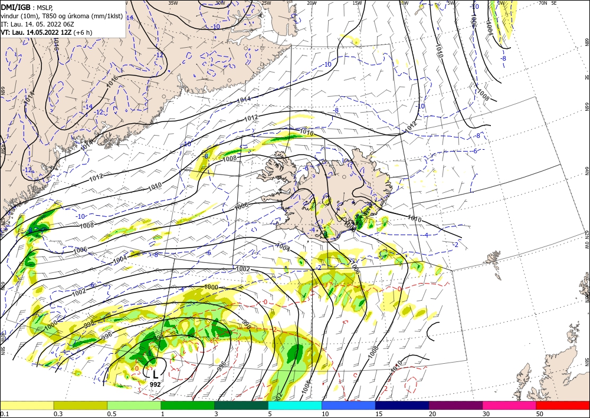Click the '0.1' legend scale value

click(x=4, y=414)
